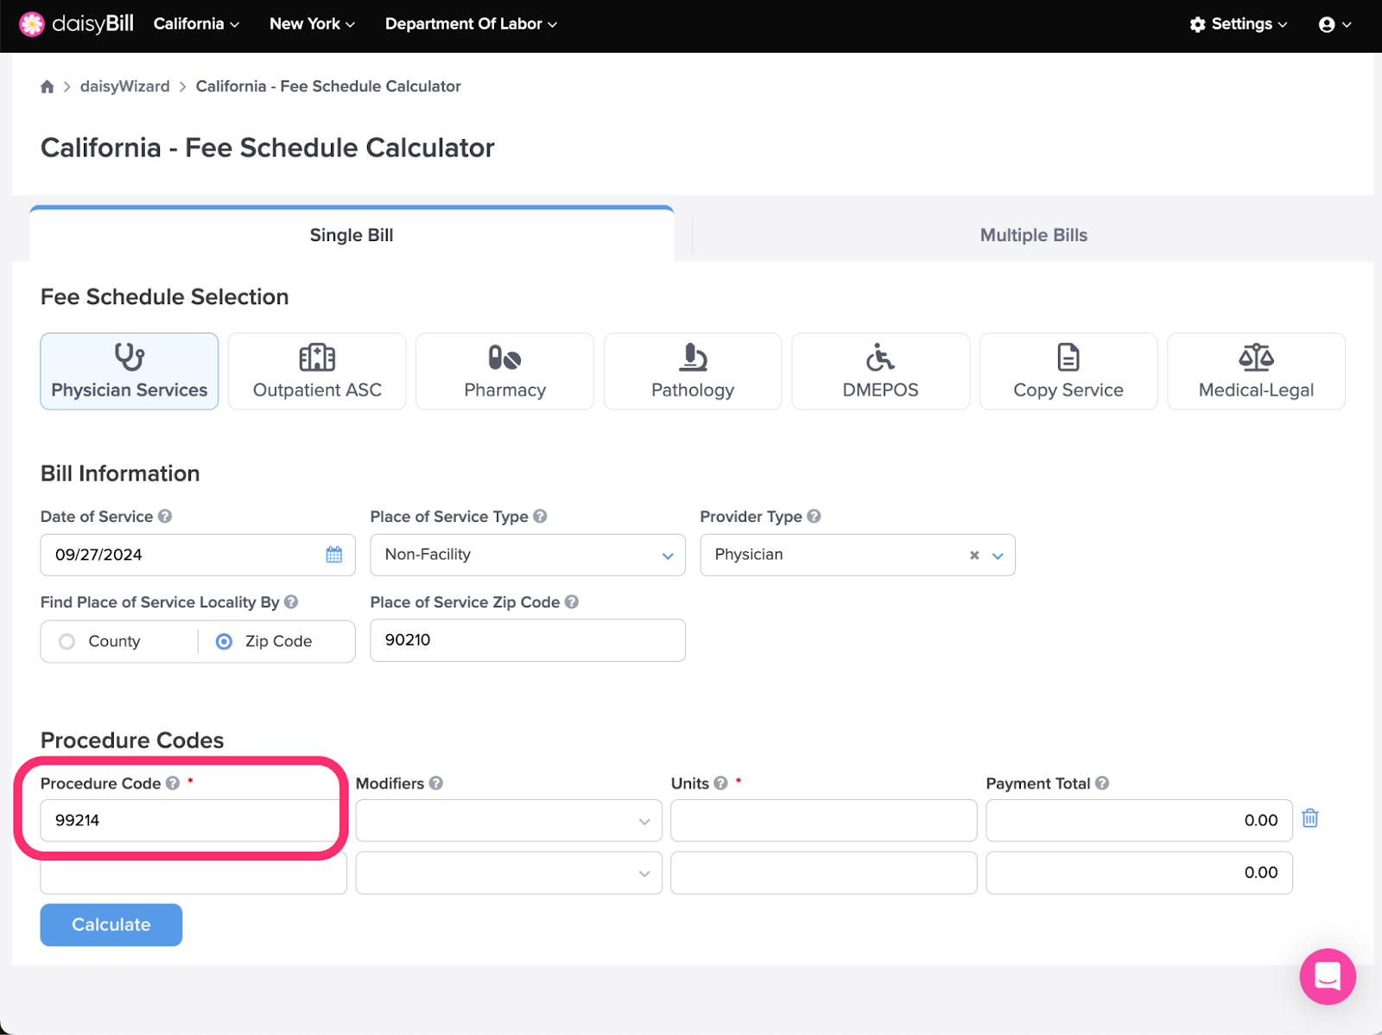Click the DMEPOS wheelchair icon
Viewport: 1382px width, 1035px height.
pyautogui.click(x=880, y=357)
